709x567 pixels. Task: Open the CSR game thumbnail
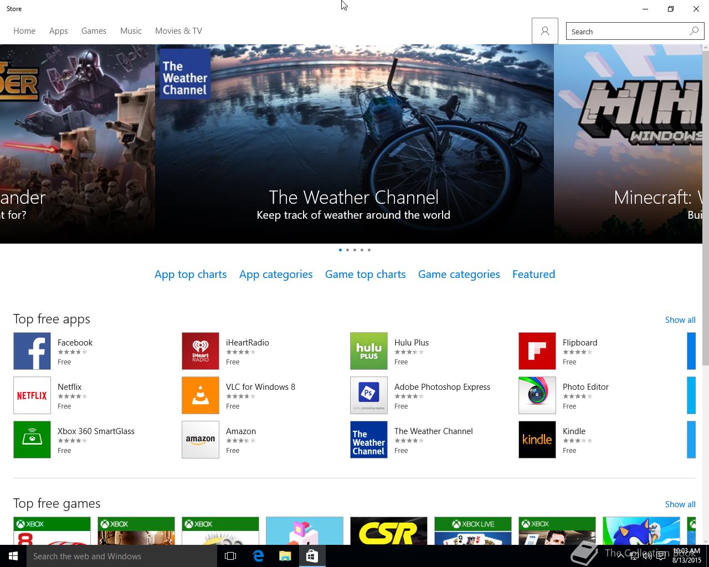(389, 531)
